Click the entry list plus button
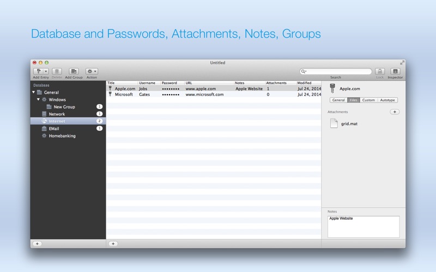Viewport: 436px width, 272px height. coord(113,244)
